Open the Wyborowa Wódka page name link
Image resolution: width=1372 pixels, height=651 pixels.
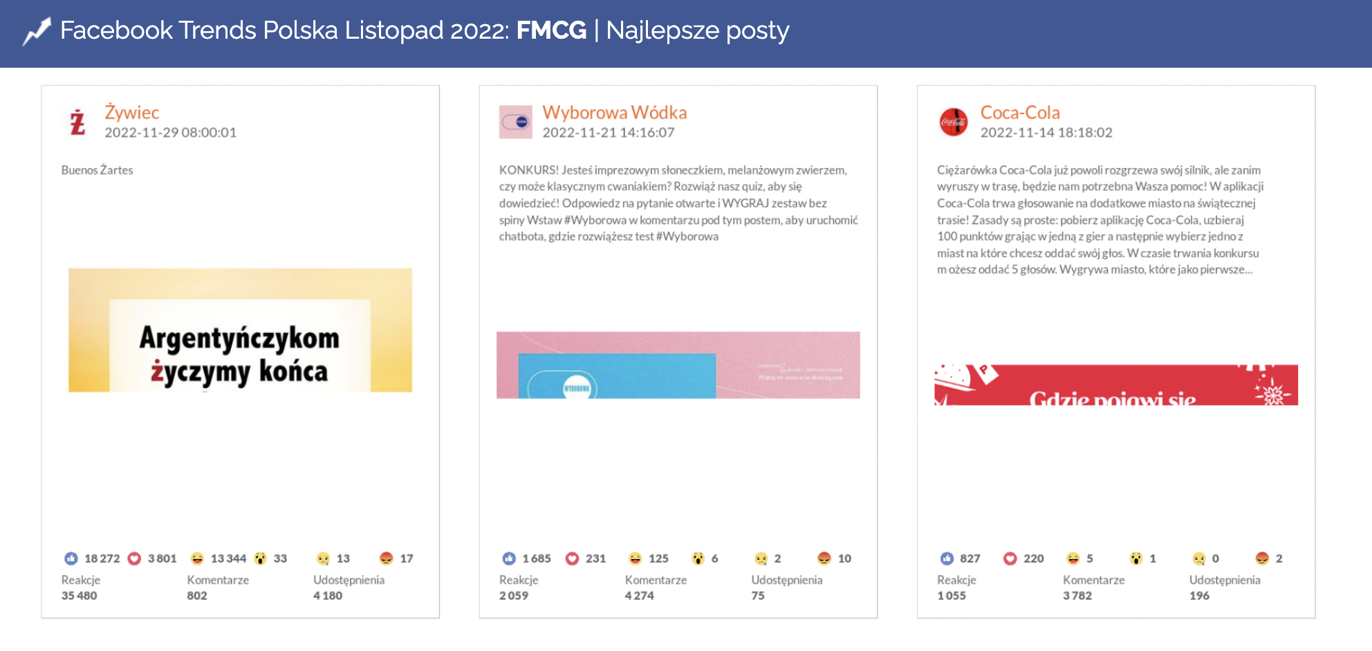614,112
